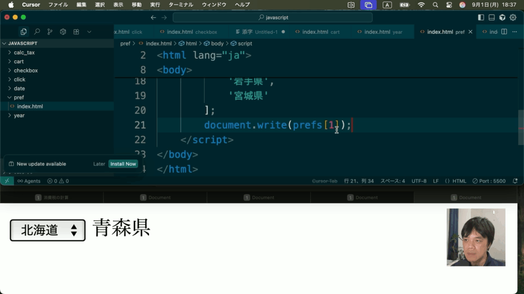Click the javascript command center search field
The image size is (524, 294).
point(272,17)
